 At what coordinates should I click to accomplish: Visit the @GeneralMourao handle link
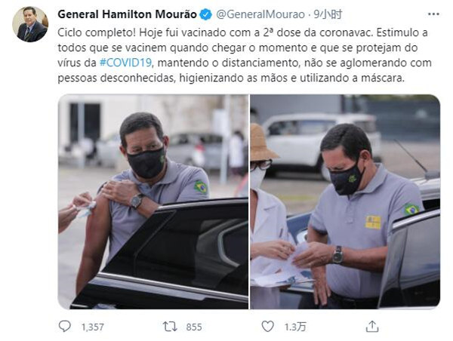click(x=260, y=14)
